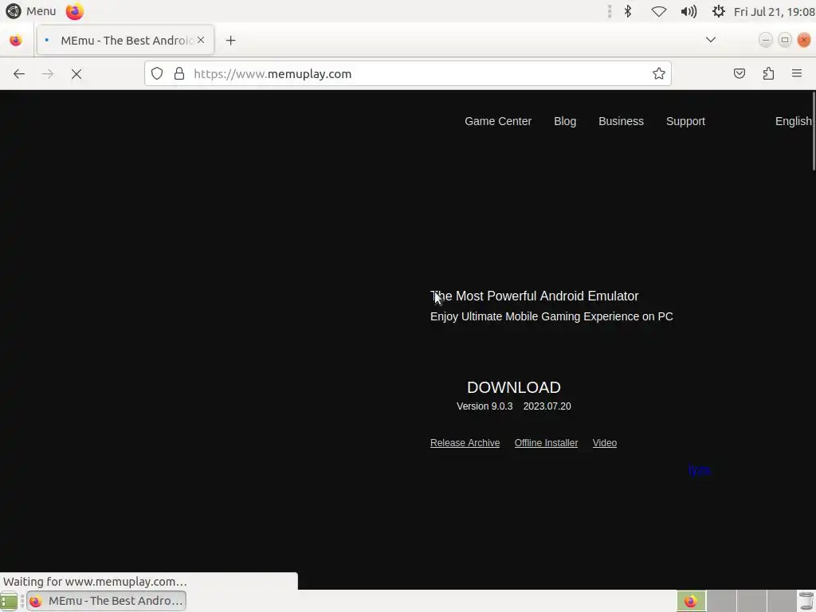Open the Firefox View pinned icon
Viewport: 816px width, 612px height.
tap(16, 40)
